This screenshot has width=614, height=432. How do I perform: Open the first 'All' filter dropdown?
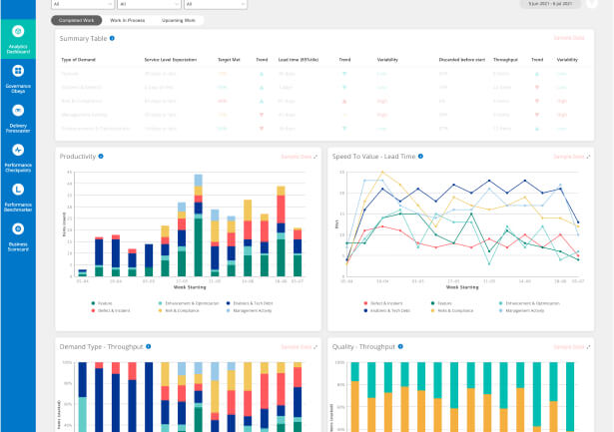point(83,4)
